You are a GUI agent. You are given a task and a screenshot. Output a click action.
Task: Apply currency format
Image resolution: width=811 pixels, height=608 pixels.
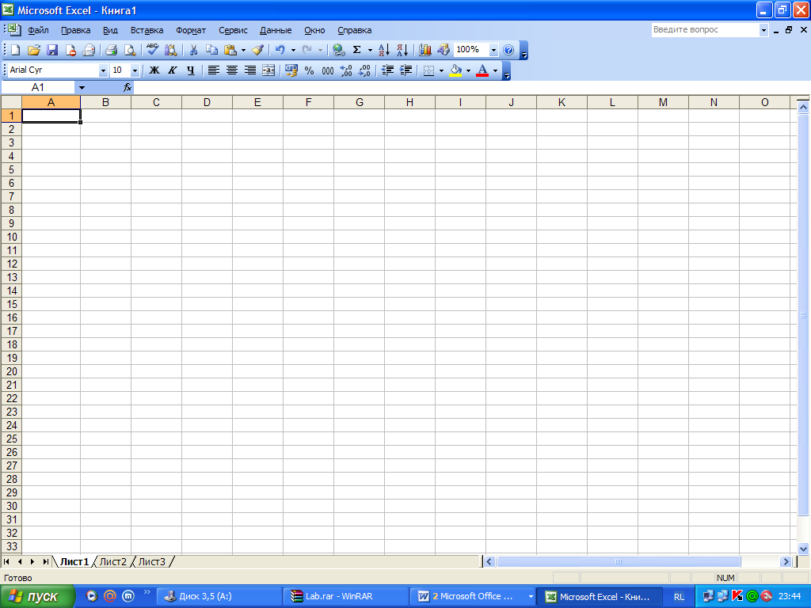click(291, 70)
